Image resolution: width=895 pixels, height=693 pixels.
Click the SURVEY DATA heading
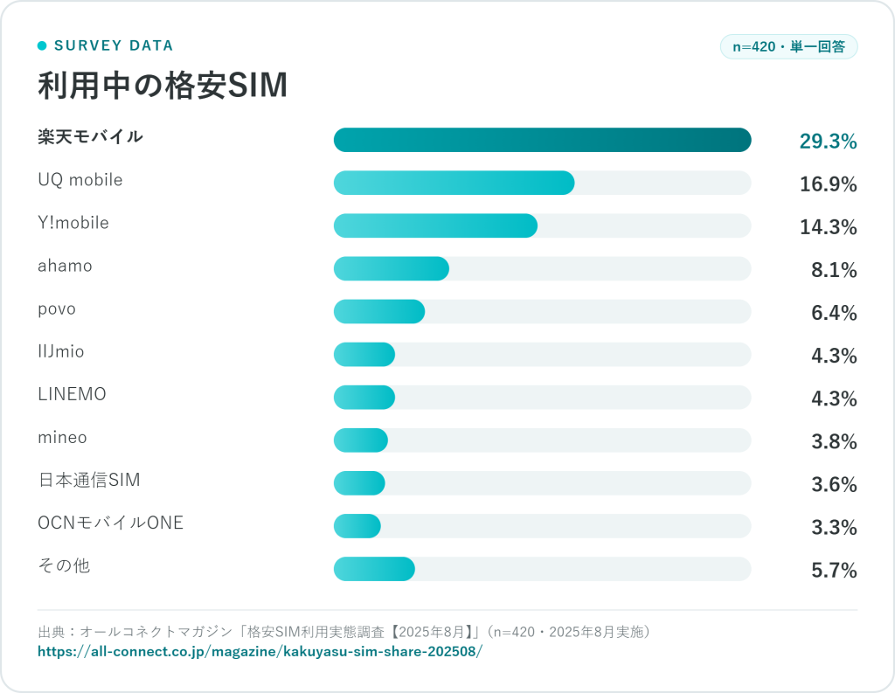(x=114, y=45)
